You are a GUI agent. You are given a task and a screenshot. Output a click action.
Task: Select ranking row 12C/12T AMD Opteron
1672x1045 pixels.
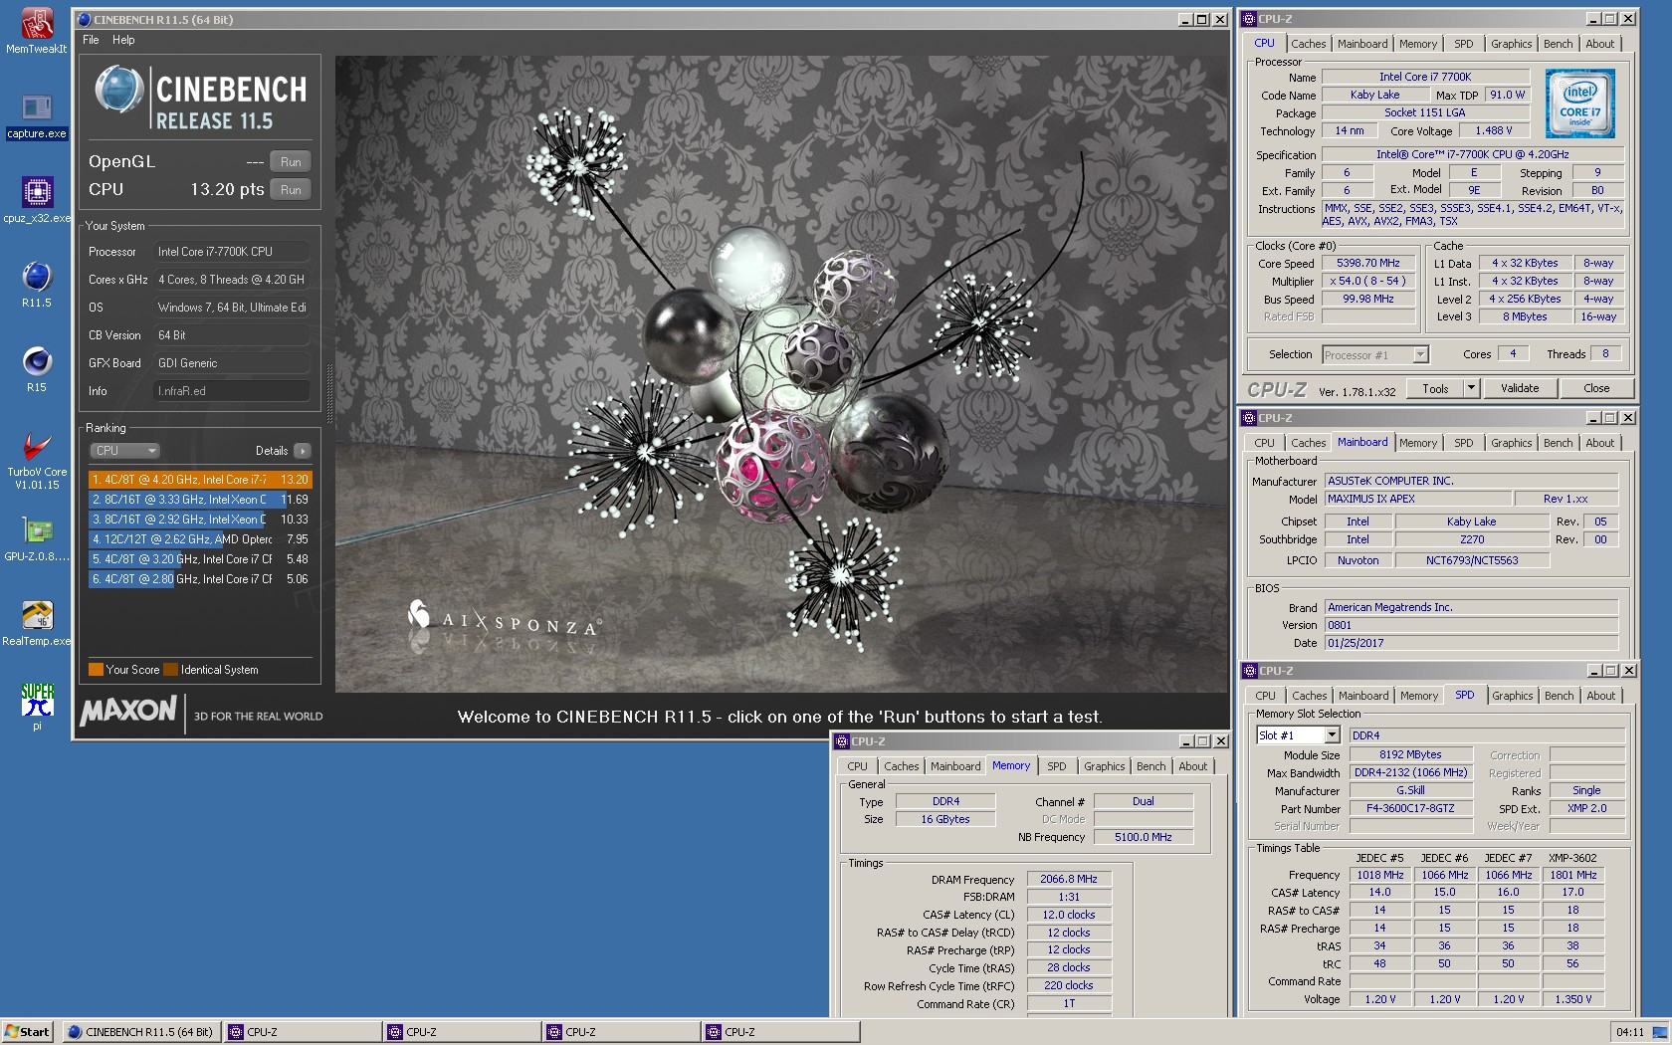click(x=200, y=539)
